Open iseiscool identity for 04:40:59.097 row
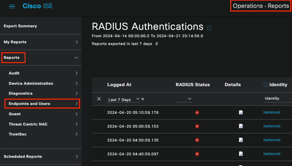This screenshot has height=166, width=292. pyautogui.click(x=272, y=154)
